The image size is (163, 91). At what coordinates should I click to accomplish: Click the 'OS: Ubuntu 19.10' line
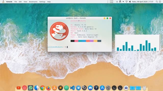tap(78, 25)
